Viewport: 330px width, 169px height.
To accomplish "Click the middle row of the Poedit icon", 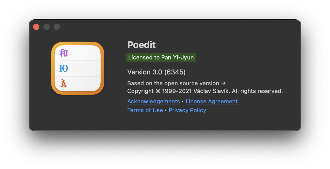I will click(x=77, y=68).
